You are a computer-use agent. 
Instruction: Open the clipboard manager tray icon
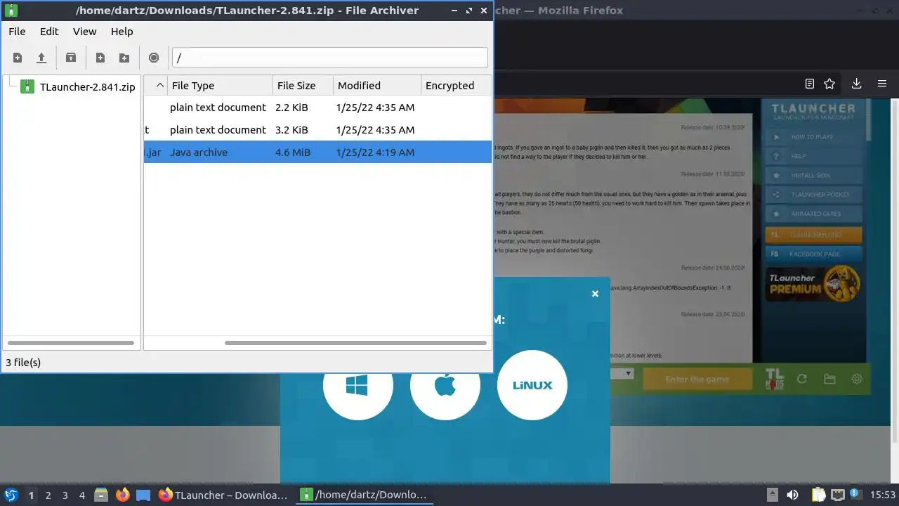818,495
